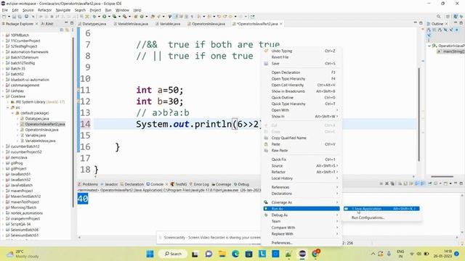Open File Explorer from the taskbar

point(222,254)
